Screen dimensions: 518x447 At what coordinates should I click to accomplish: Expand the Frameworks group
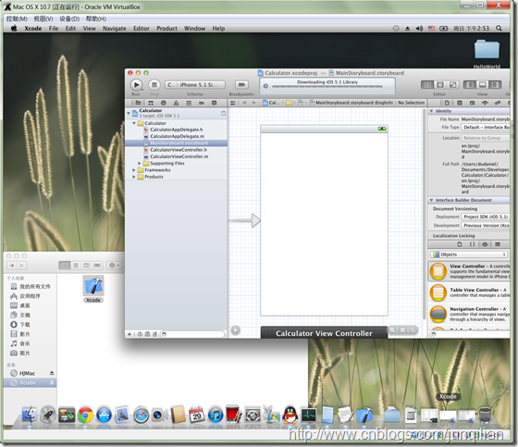click(x=134, y=170)
